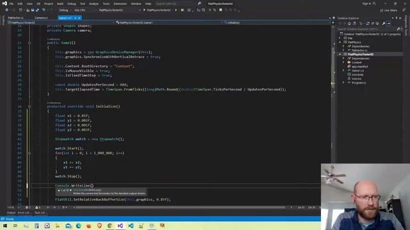Image resolution: width=410 pixels, height=230 pixels.
Task: Click the Save All toolbar icon
Action: pyautogui.click(x=37, y=10)
